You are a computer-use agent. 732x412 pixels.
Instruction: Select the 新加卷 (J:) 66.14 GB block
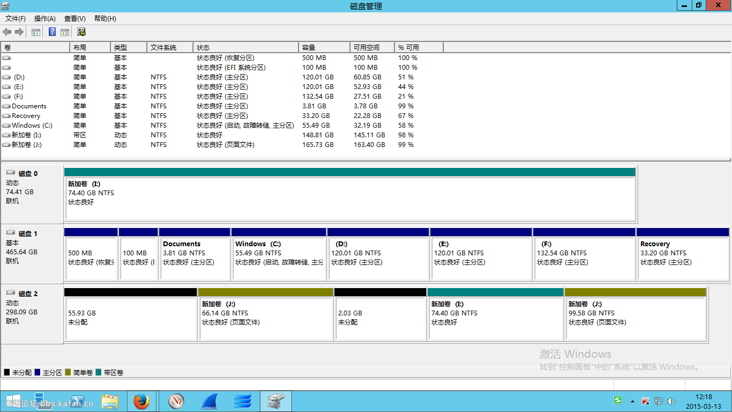266,314
